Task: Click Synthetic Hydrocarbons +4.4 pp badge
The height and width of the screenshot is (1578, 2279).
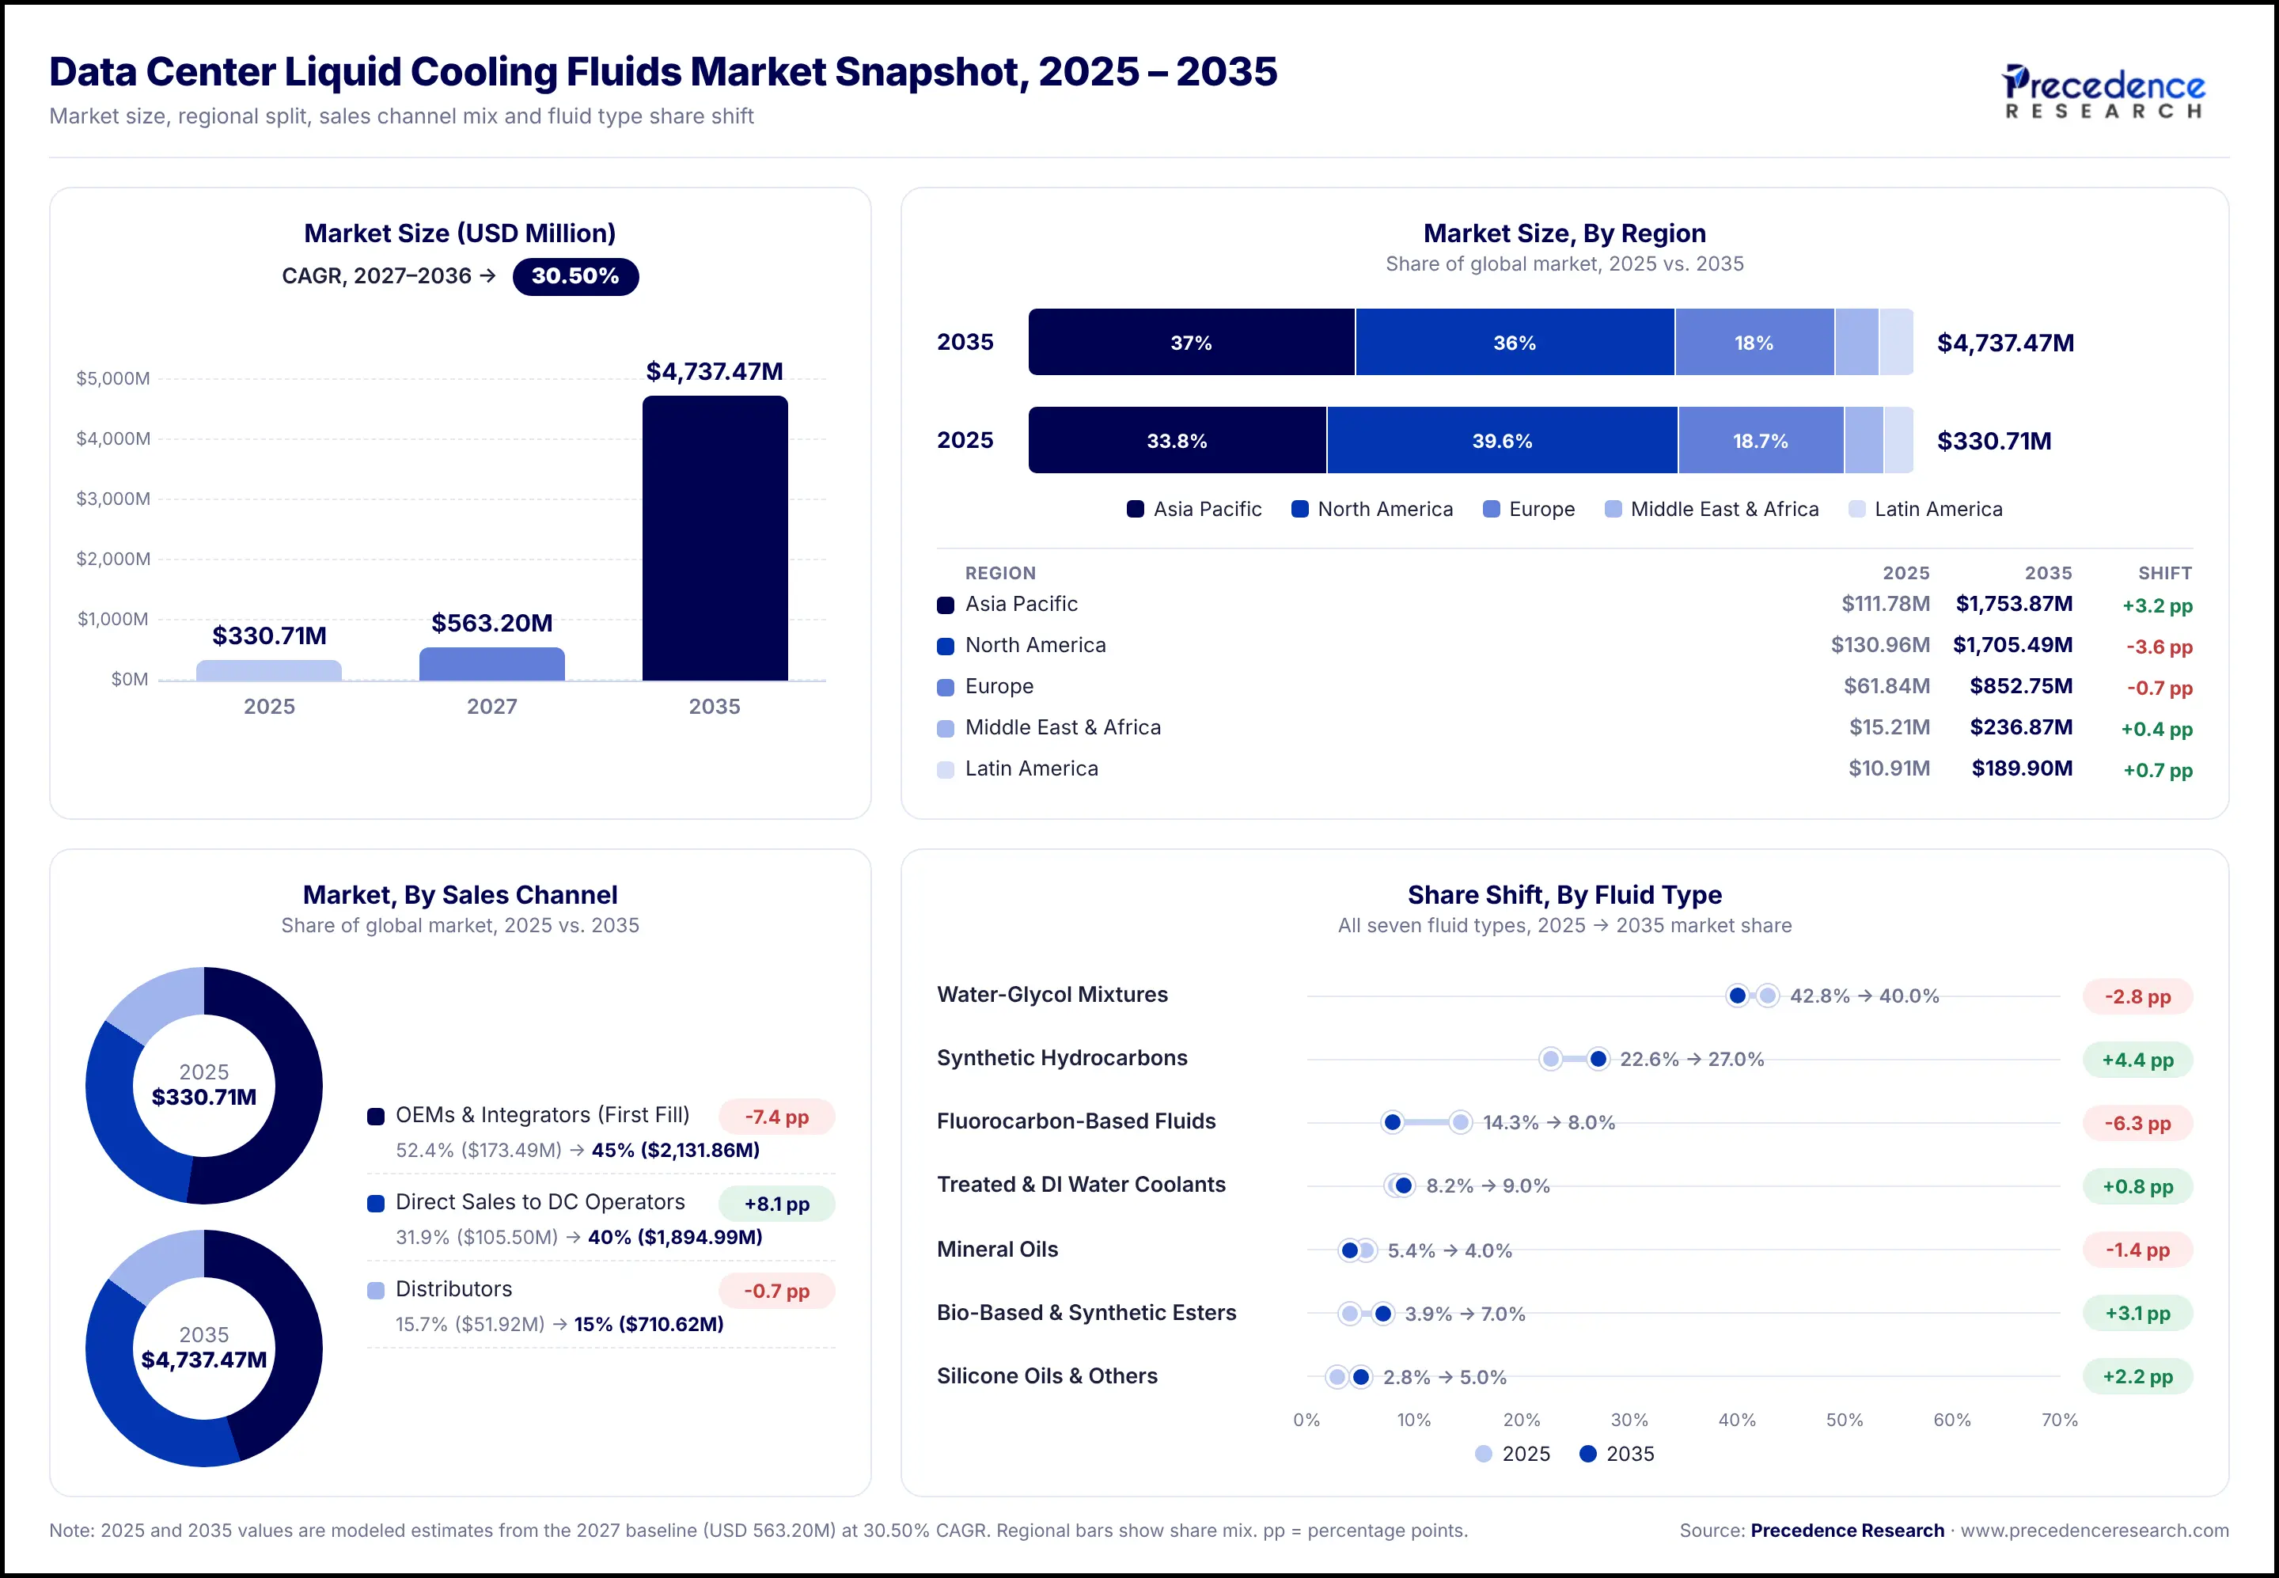Action: coord(2137,1060)
